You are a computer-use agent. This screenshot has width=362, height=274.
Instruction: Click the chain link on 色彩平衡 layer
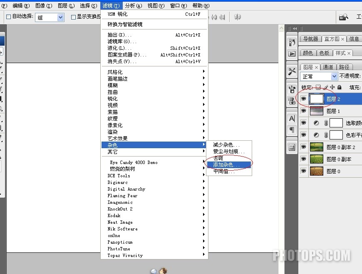coord(326,135)
